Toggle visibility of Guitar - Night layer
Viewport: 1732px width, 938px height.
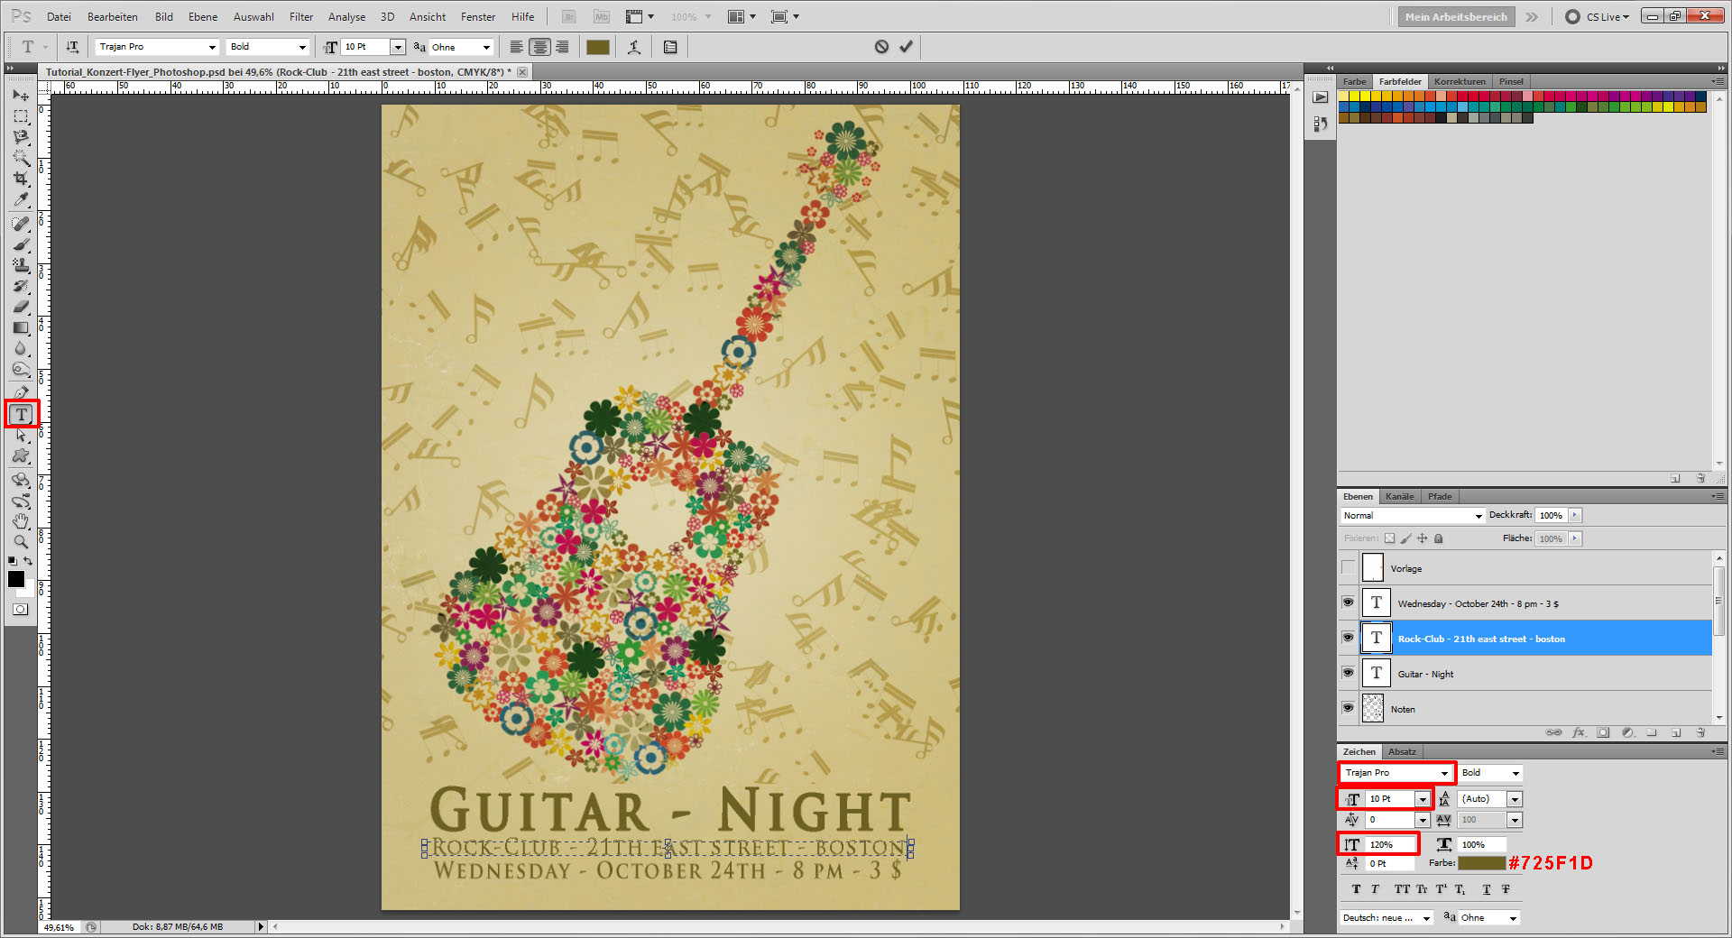point(1348,673)
